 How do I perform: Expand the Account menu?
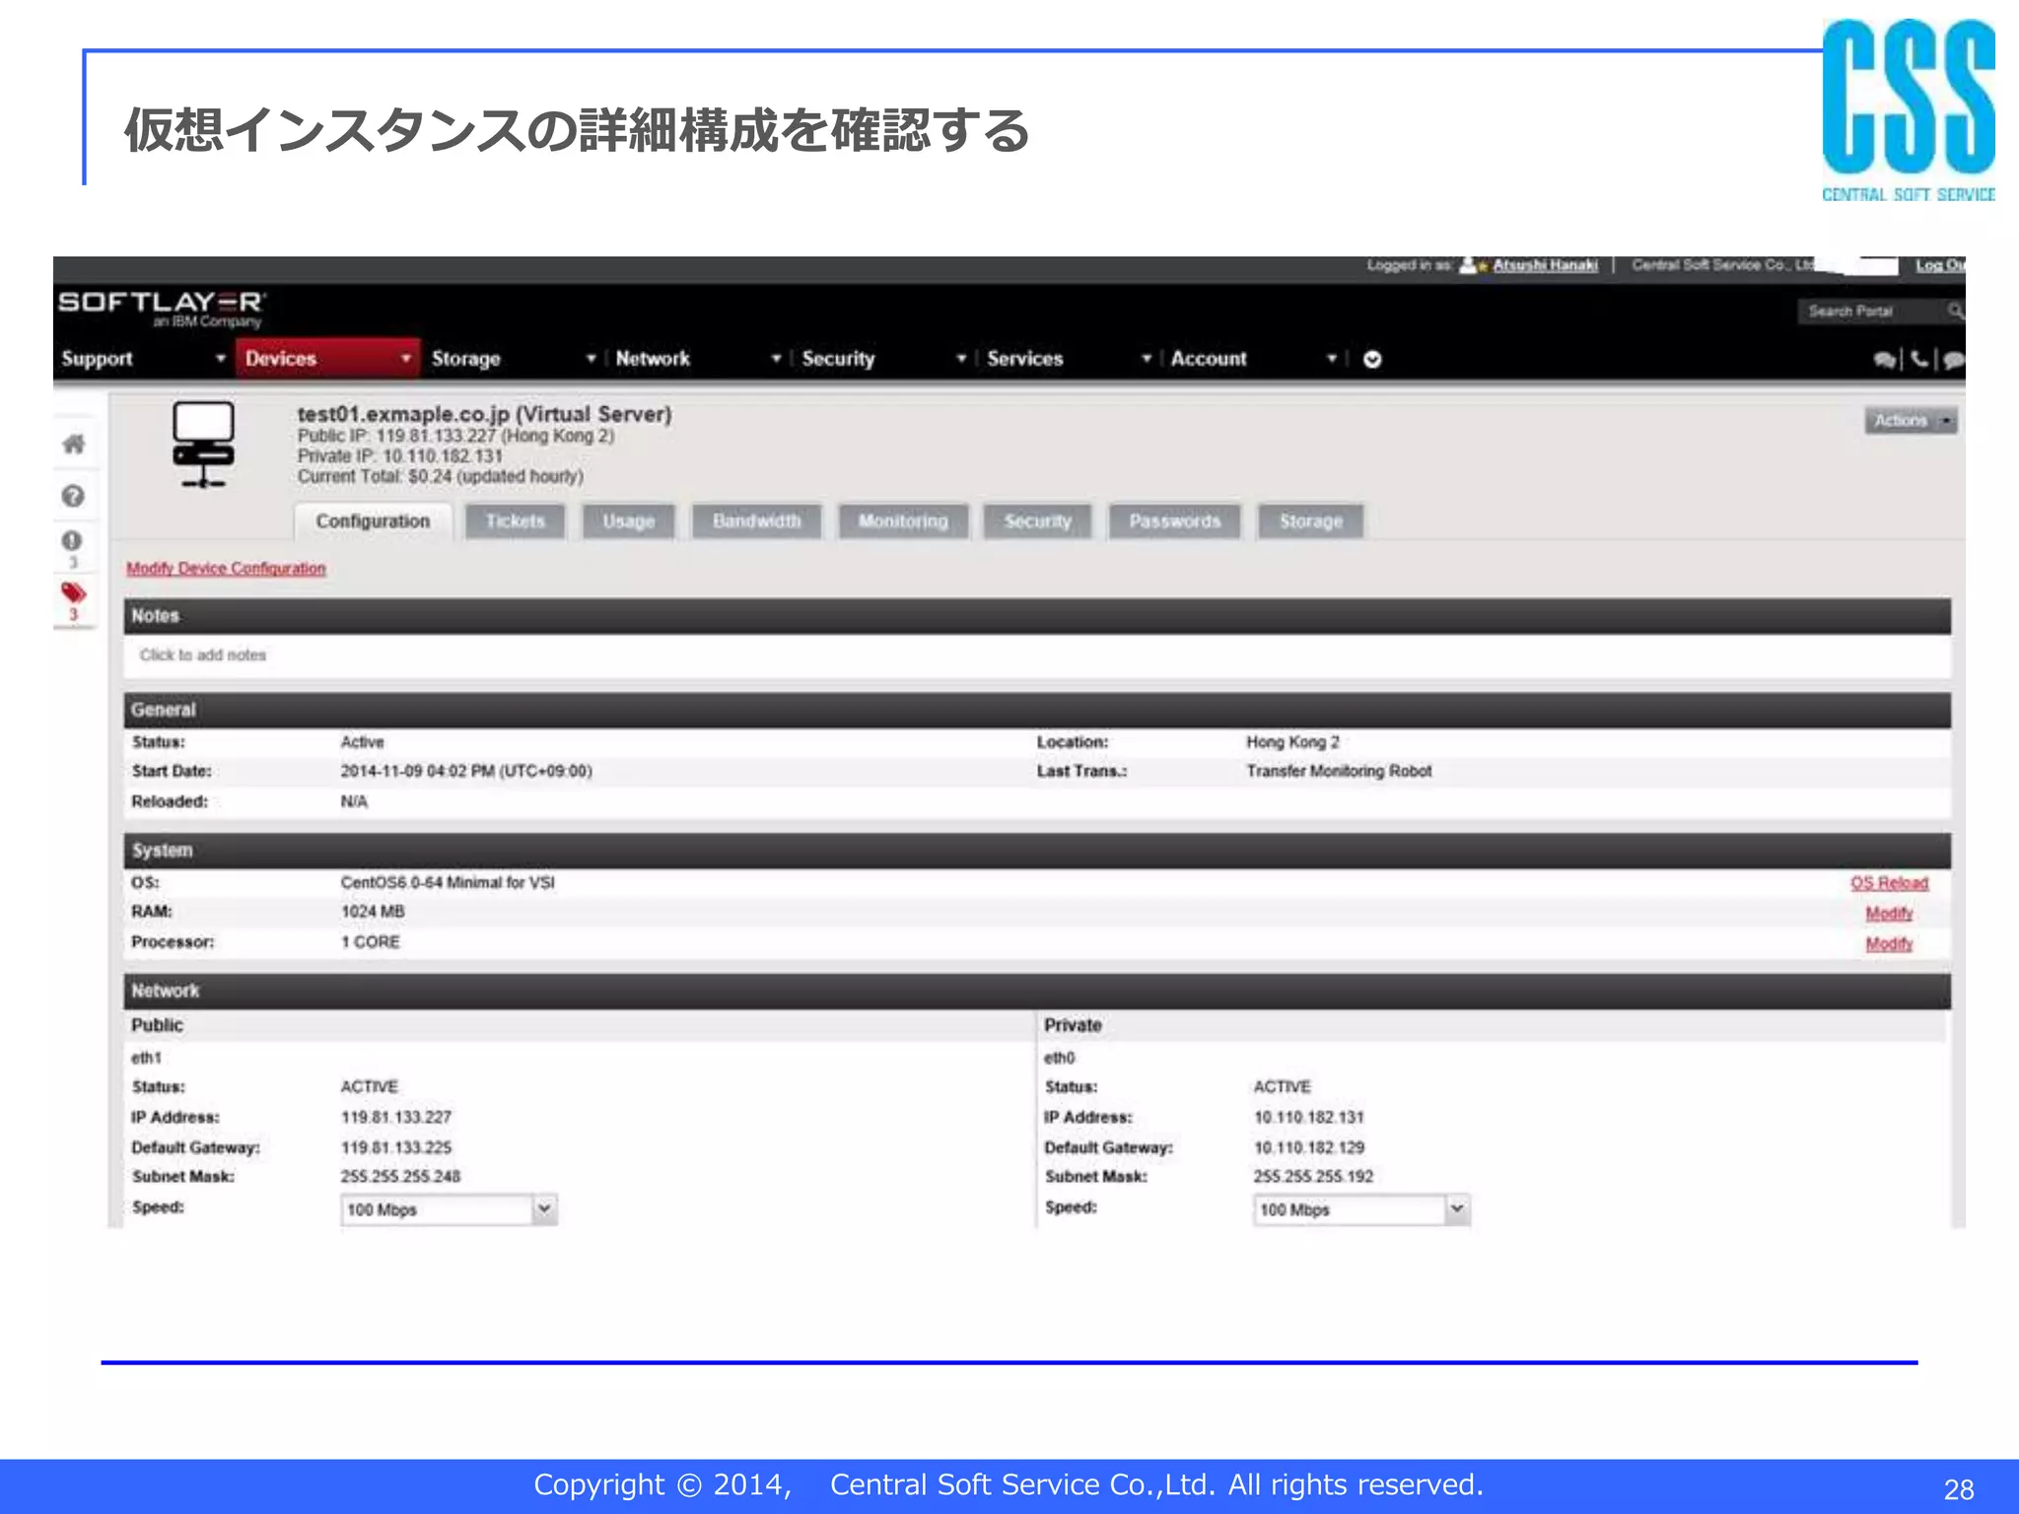1252,359
